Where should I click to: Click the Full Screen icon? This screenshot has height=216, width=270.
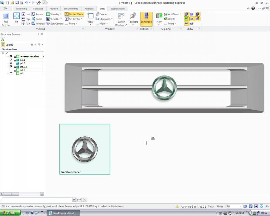(x=6, y=19)
